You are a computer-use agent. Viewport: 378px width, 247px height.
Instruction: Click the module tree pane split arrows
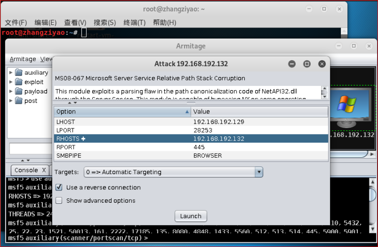coord(25,160)
